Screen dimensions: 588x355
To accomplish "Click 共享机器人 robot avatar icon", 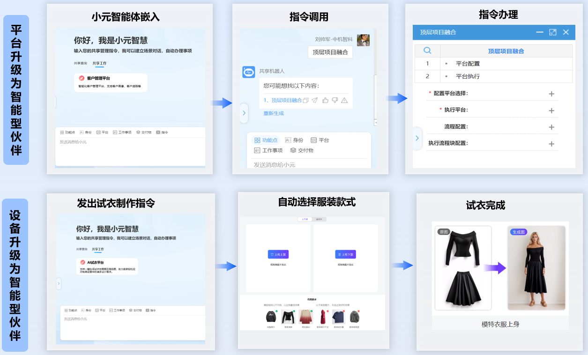I will coord(249,72).
